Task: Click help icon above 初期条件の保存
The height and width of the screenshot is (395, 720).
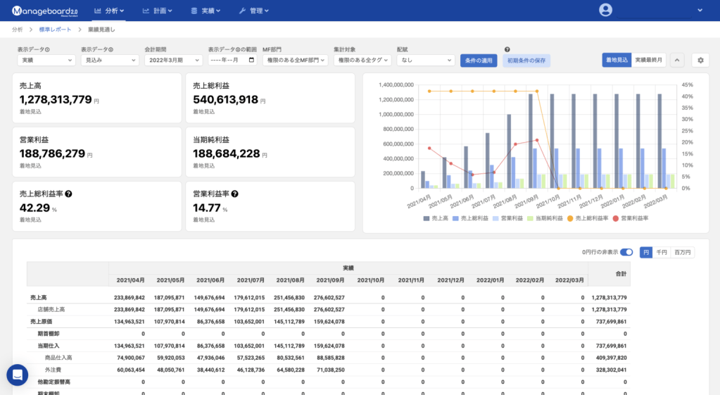Action: point(507,50)
